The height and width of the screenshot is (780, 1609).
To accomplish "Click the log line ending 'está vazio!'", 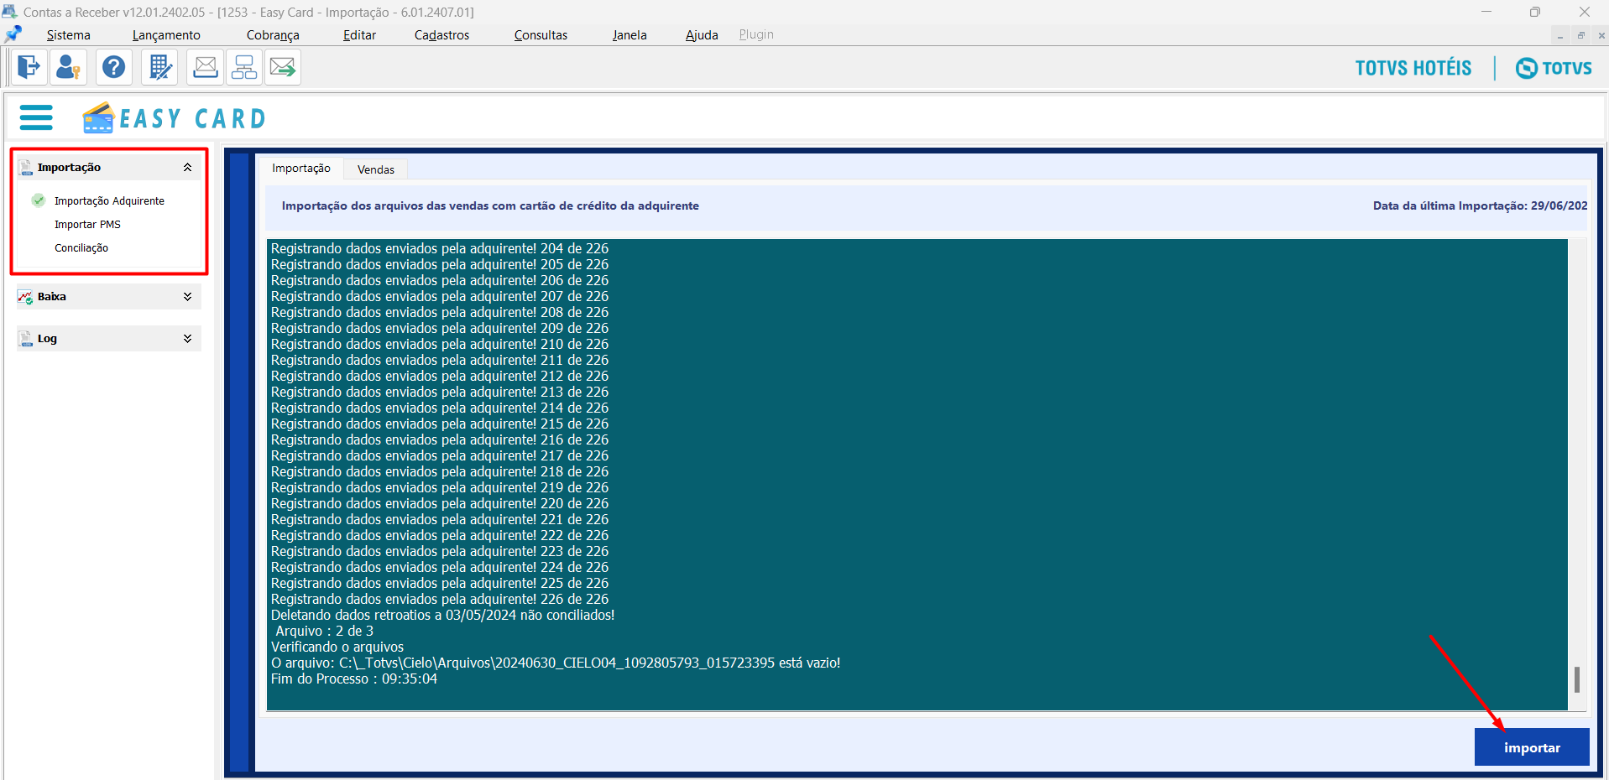I will (556, 663).
